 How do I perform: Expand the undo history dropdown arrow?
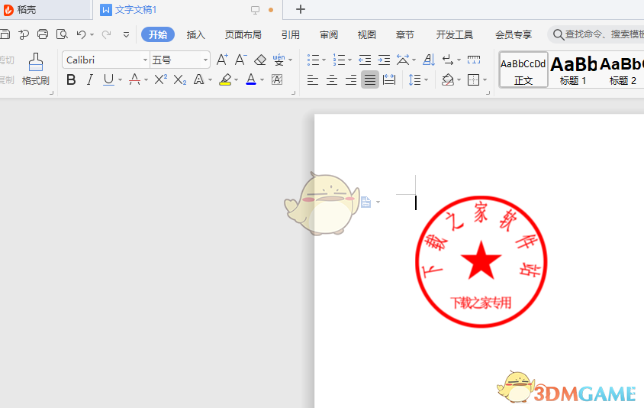point(92,35)
